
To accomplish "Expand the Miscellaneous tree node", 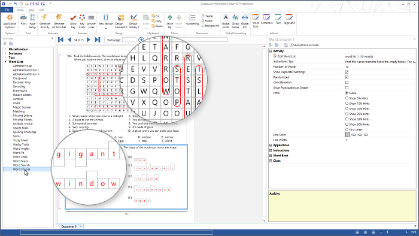I will coord(5,49).
